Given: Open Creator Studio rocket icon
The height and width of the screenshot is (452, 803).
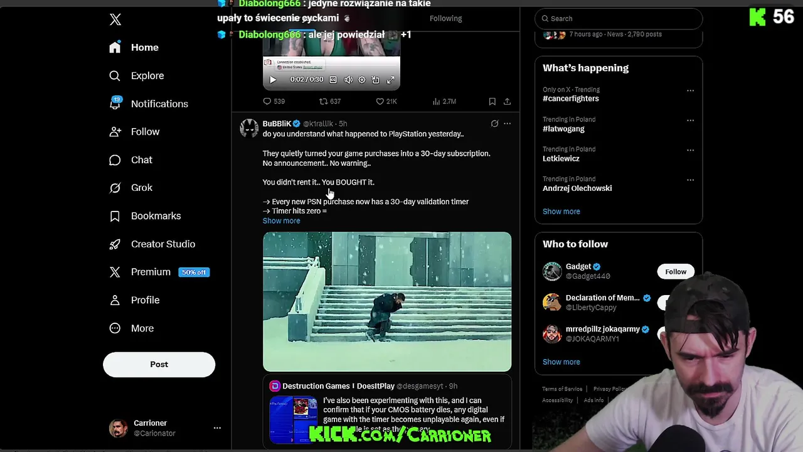Looking at the screenshot, I should coord(115,244).
